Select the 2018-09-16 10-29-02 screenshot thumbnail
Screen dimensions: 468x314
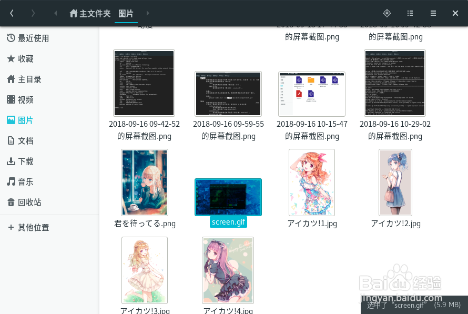(395, 83)
